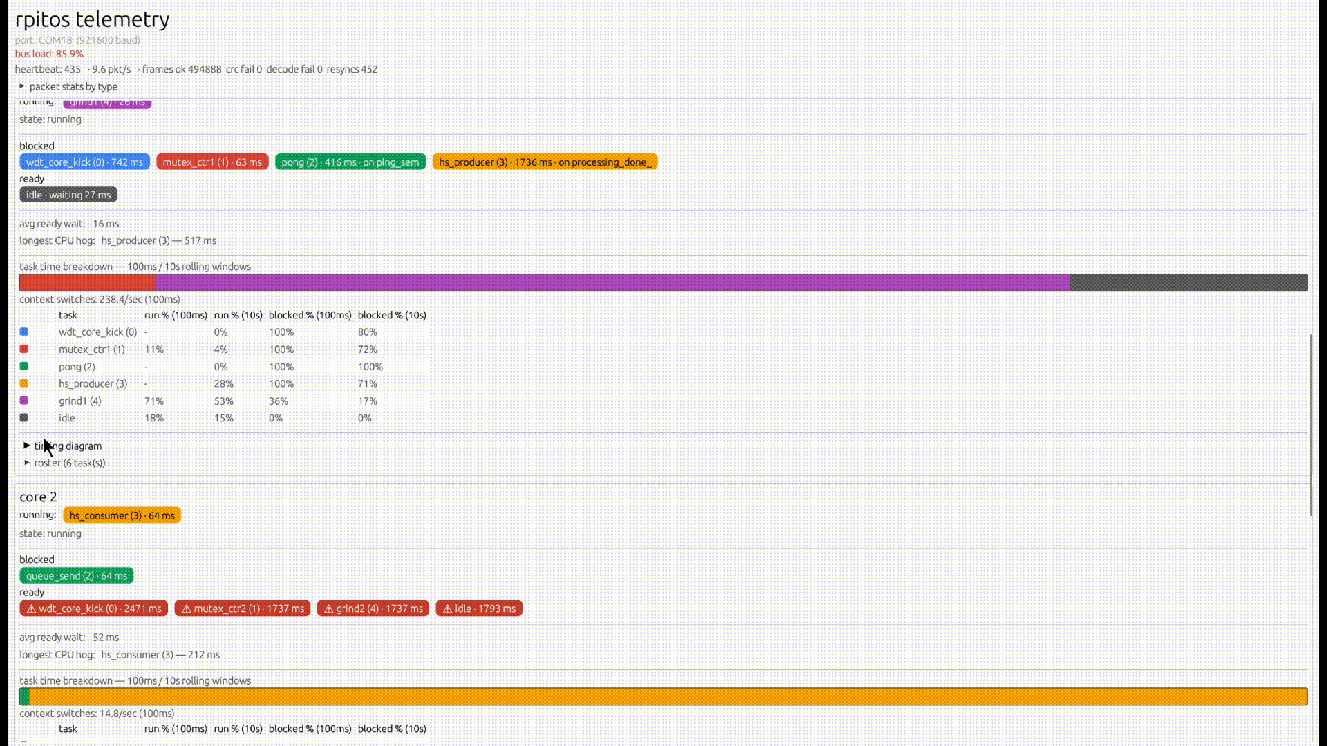The width and height of the screenshot is (1327, 746).
Task: Click the mutex_ctr1 orange legend square
Action: click(24, 349)
